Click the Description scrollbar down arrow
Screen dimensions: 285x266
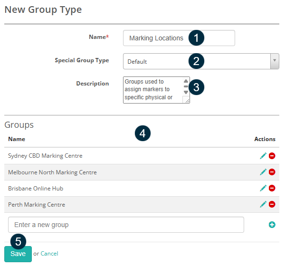tap(186, 92)
